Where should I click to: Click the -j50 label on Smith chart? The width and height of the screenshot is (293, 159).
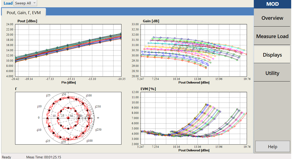(x=63, y=142)
